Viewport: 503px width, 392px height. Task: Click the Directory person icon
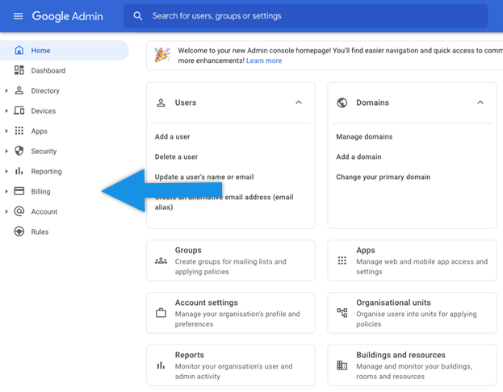[x=19, y=90]
